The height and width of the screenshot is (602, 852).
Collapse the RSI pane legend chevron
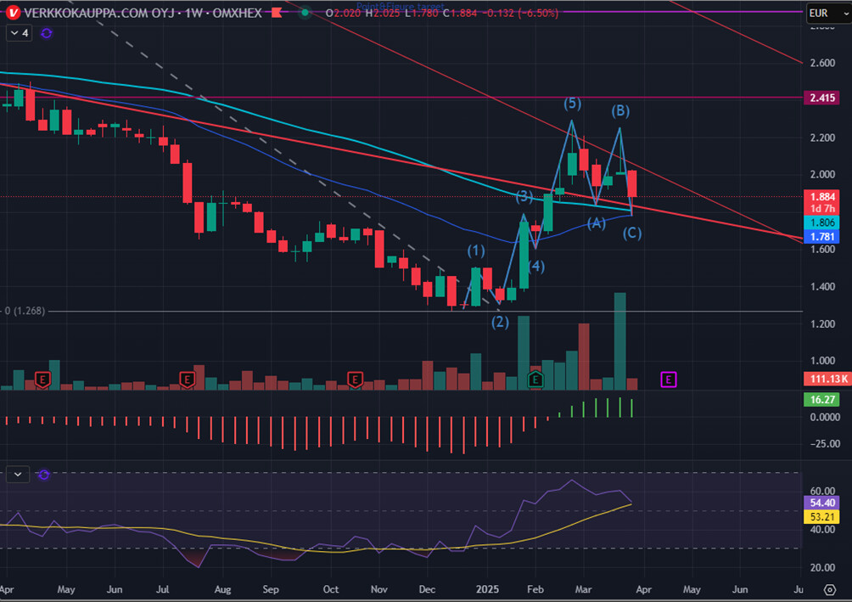click(x=19, y=475)
